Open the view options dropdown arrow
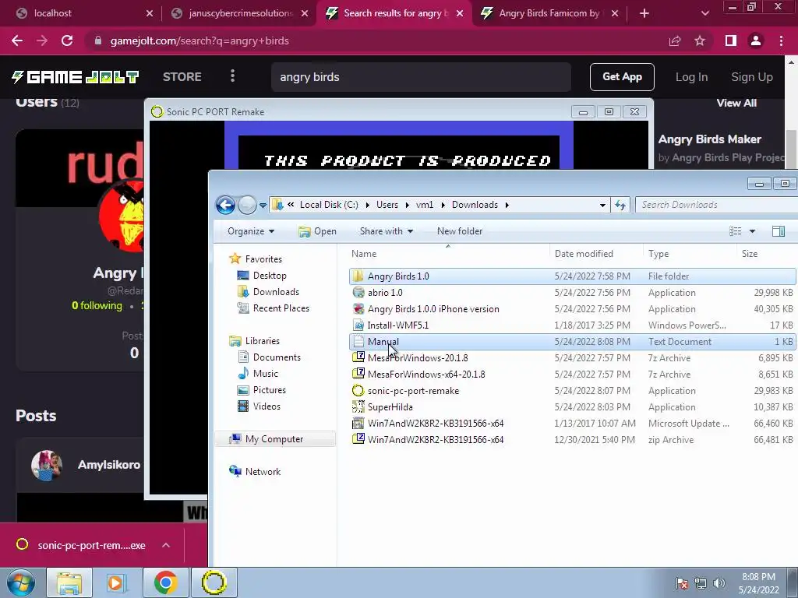The image size is (798, 598). point(752,231)
